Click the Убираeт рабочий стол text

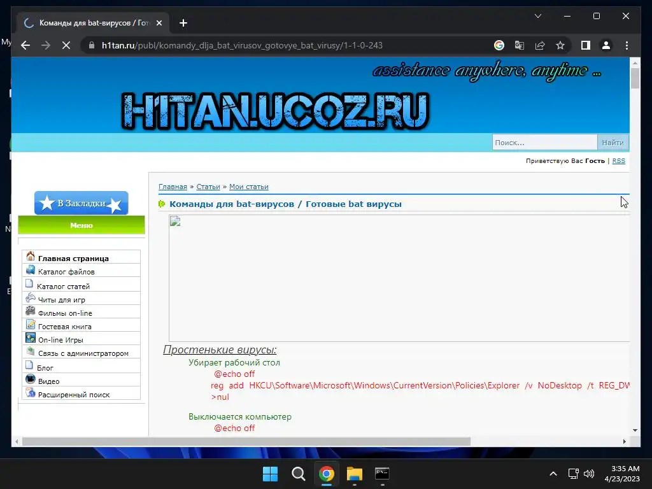(x=234, y=362)
